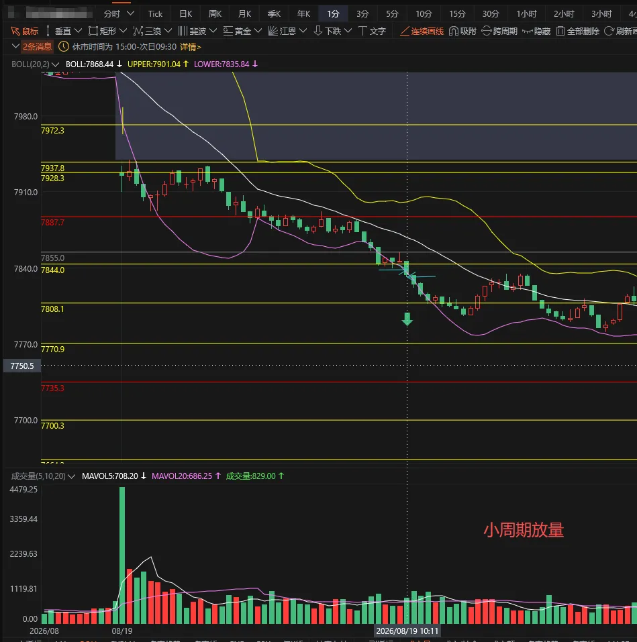Viewport: 637px width, 642px height.
Task: Expand the 垂直 tool dropdown chevron
Action: pyautogui.click(x=79, y=31)
